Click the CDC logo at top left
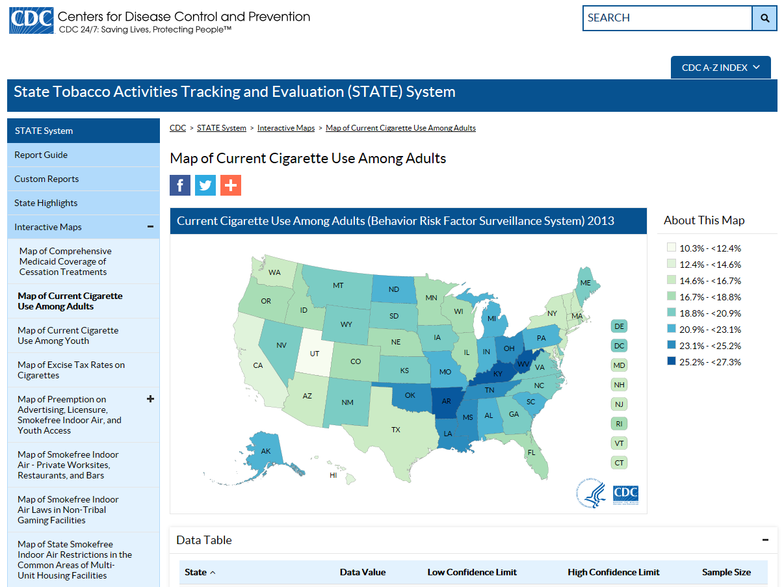 pyautogui.click(x=31, y=21)
